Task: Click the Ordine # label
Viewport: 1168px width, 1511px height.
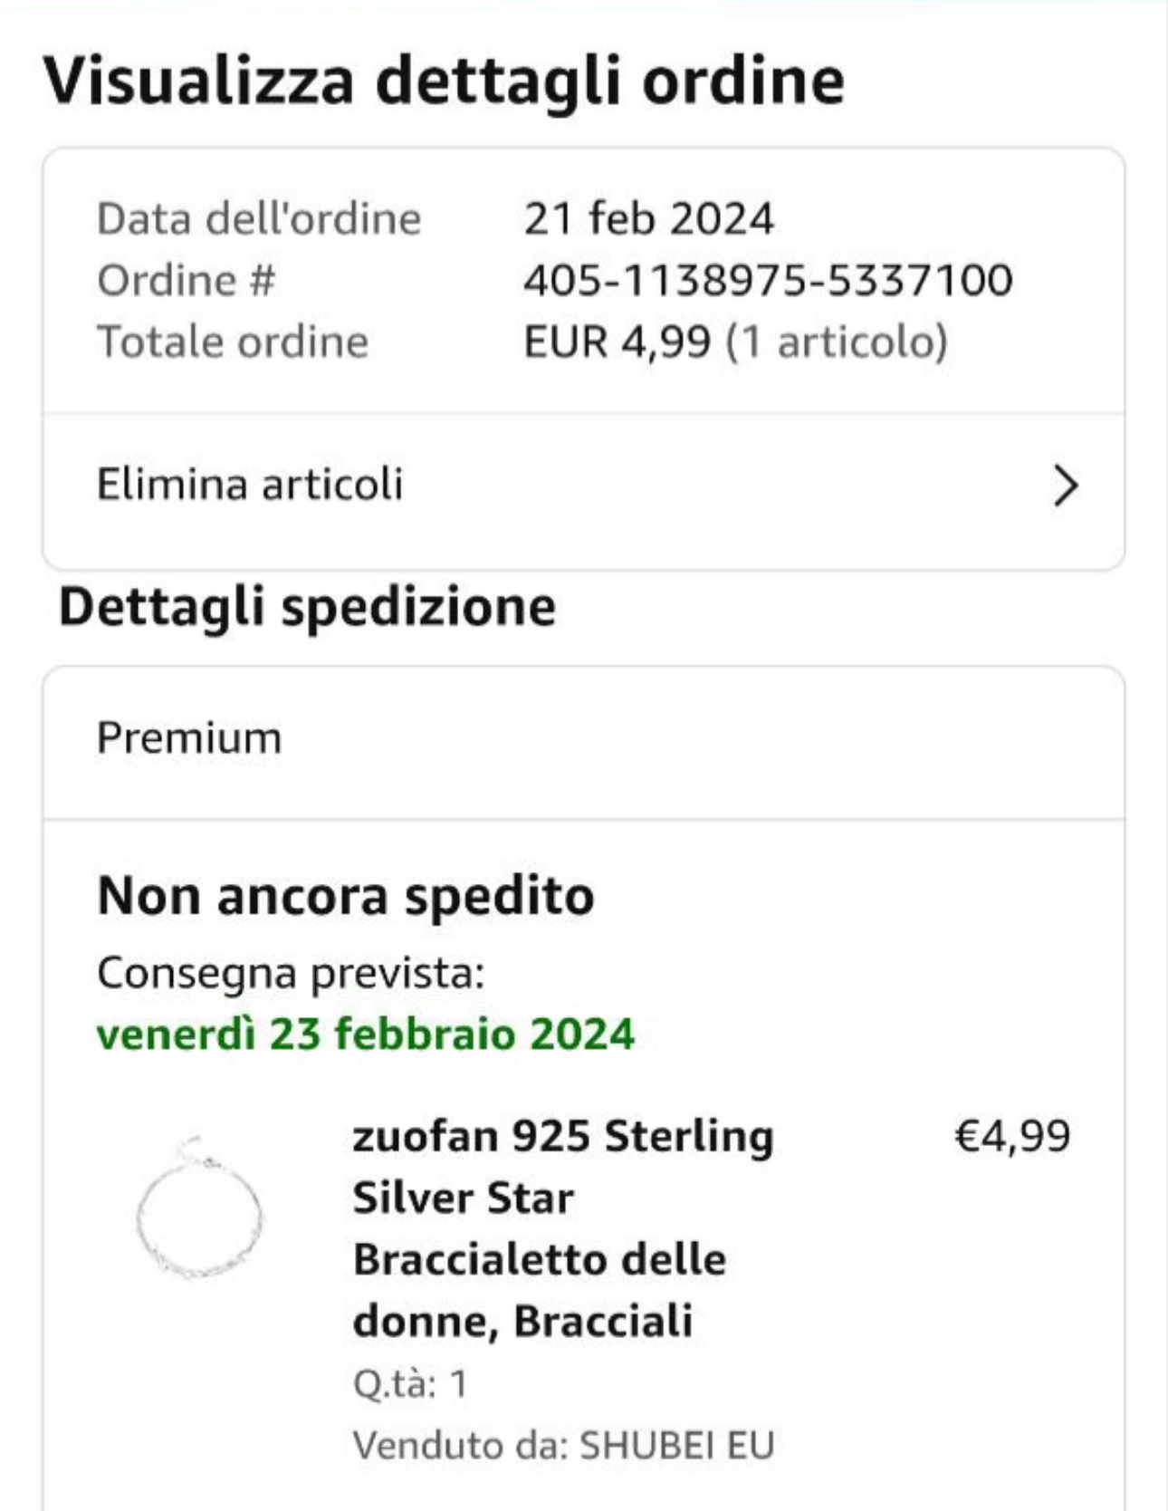Action: tap(186, 280)
